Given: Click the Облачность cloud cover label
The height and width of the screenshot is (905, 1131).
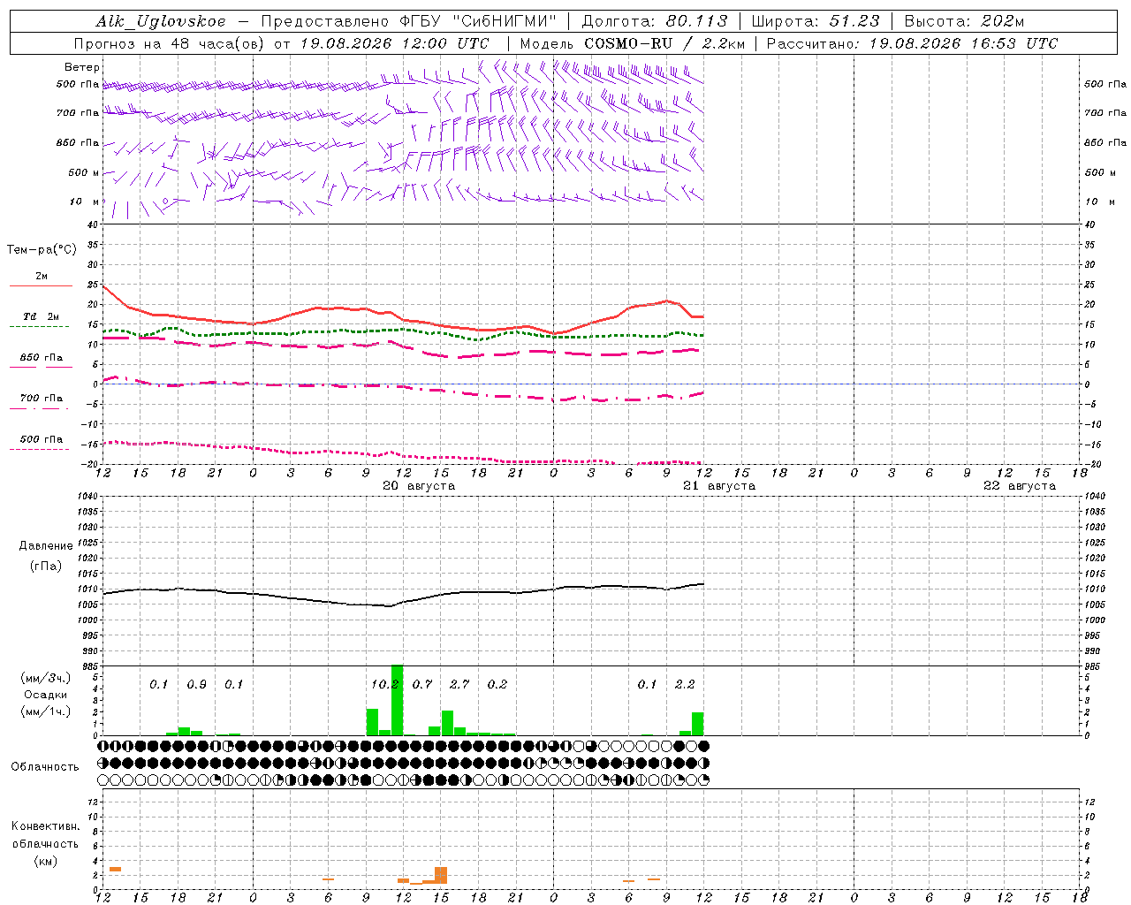Looking at the screenshot, I should pyautogui.click(x=45, y=766).
